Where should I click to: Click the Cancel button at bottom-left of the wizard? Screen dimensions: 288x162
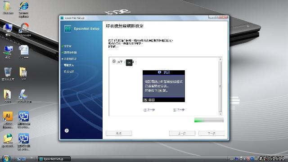point(119,133)
